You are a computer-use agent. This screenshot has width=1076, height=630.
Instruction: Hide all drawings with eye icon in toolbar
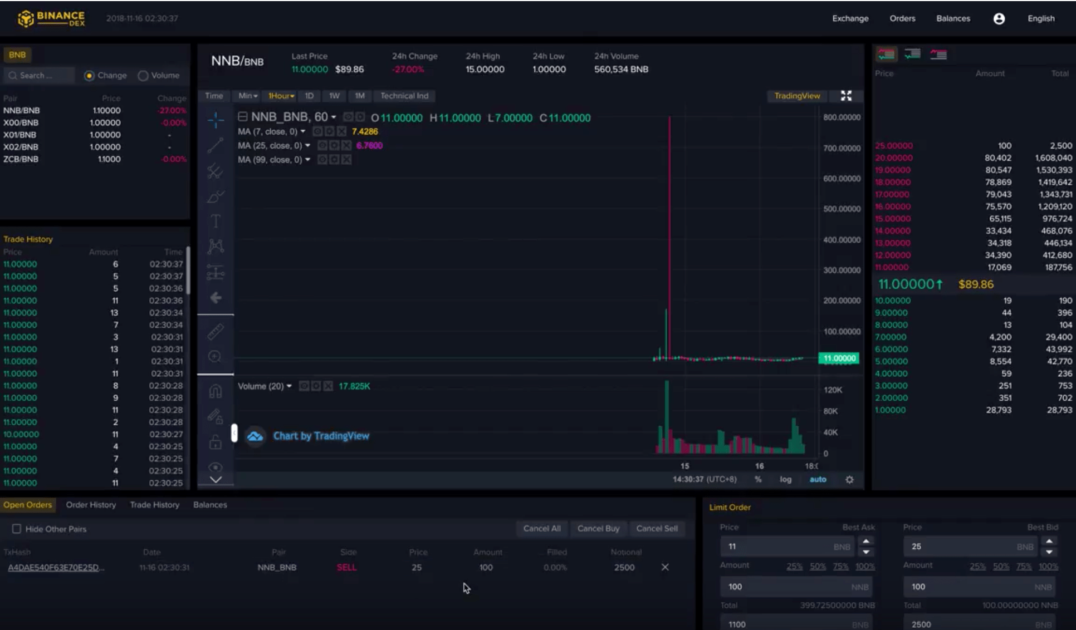click(216, 467)
